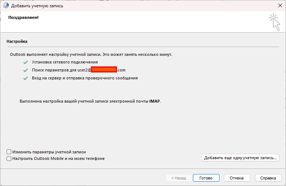The height and width of the screenshot is (186, 286).
Task: Click the "Outlook выполняет настройку" description line
Action: 91,54
